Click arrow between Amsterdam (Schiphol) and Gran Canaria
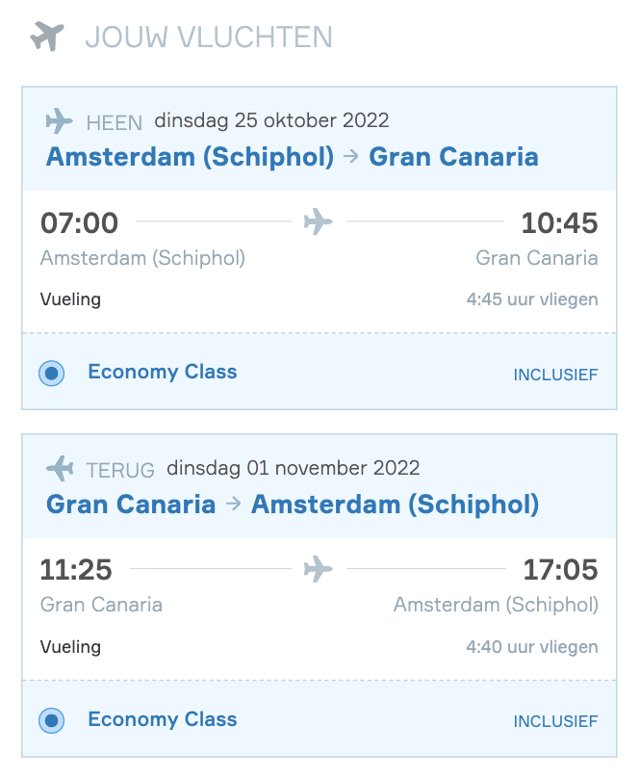Viewport: 639px width, 778px height. click(x=351, y=157)
